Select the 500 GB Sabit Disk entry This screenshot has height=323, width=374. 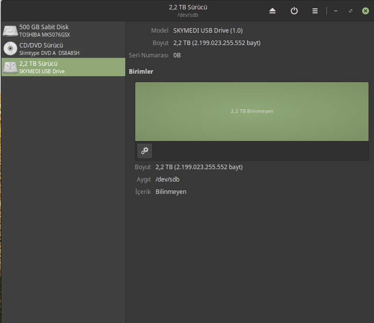pos(63,31)
